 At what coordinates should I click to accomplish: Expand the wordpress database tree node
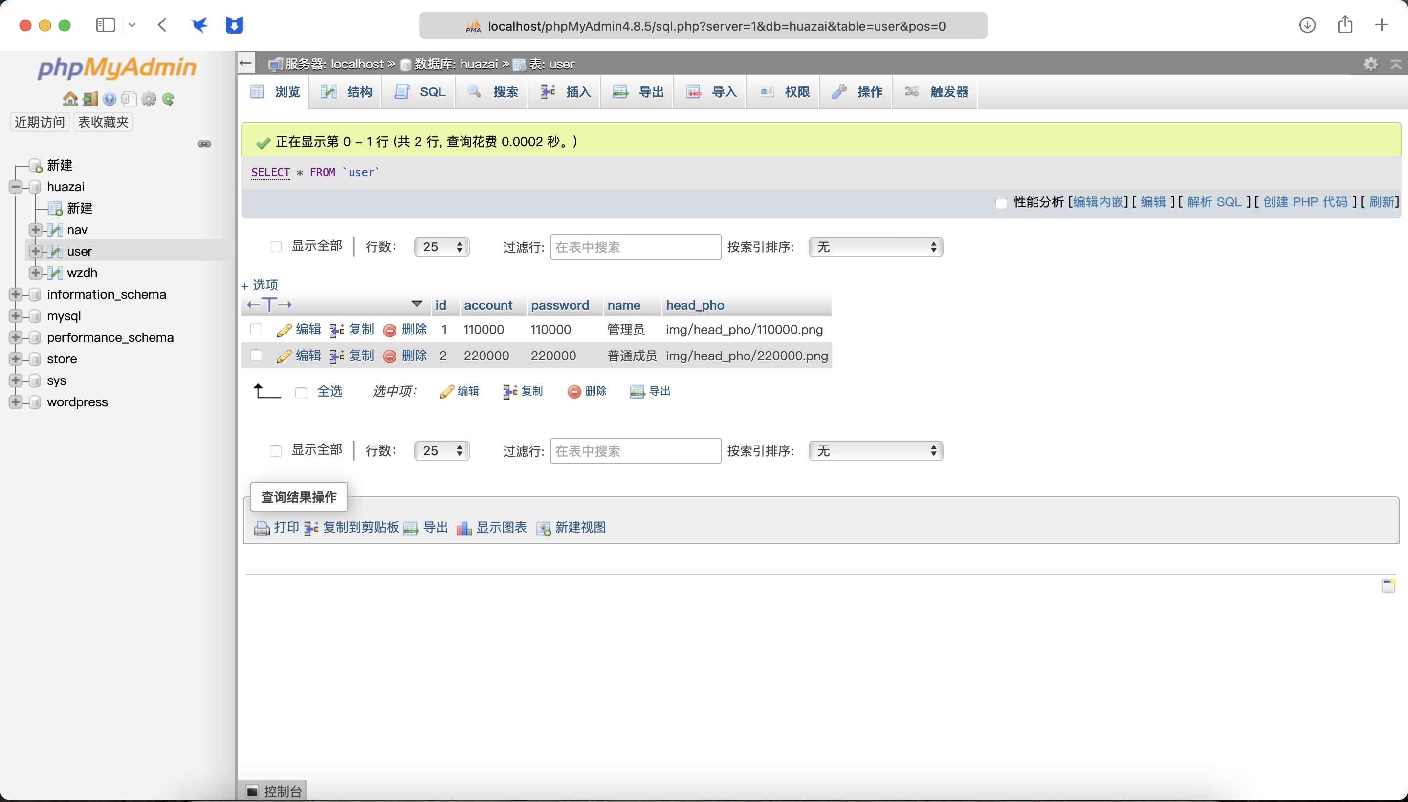click(16, 402)
